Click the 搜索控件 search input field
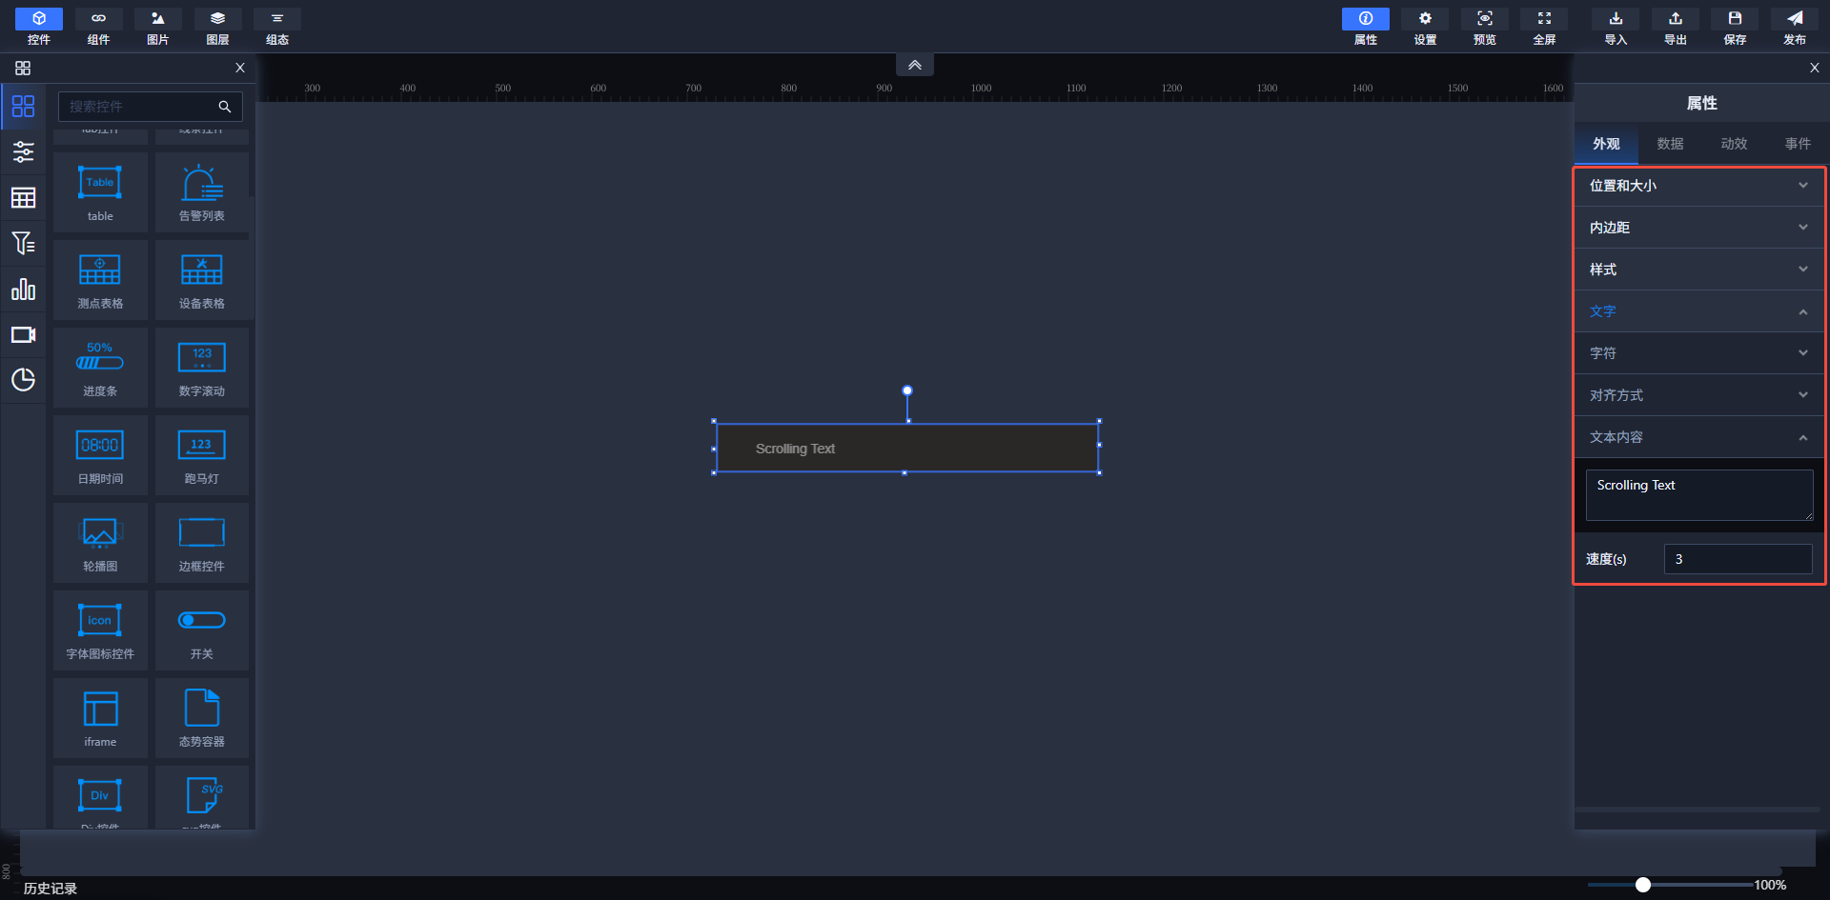Screen dimensions: 1830x900 pyautogui.click(x=150, y=107)
